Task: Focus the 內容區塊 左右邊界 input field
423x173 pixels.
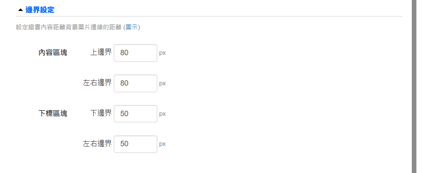Action: pos(135,83)
